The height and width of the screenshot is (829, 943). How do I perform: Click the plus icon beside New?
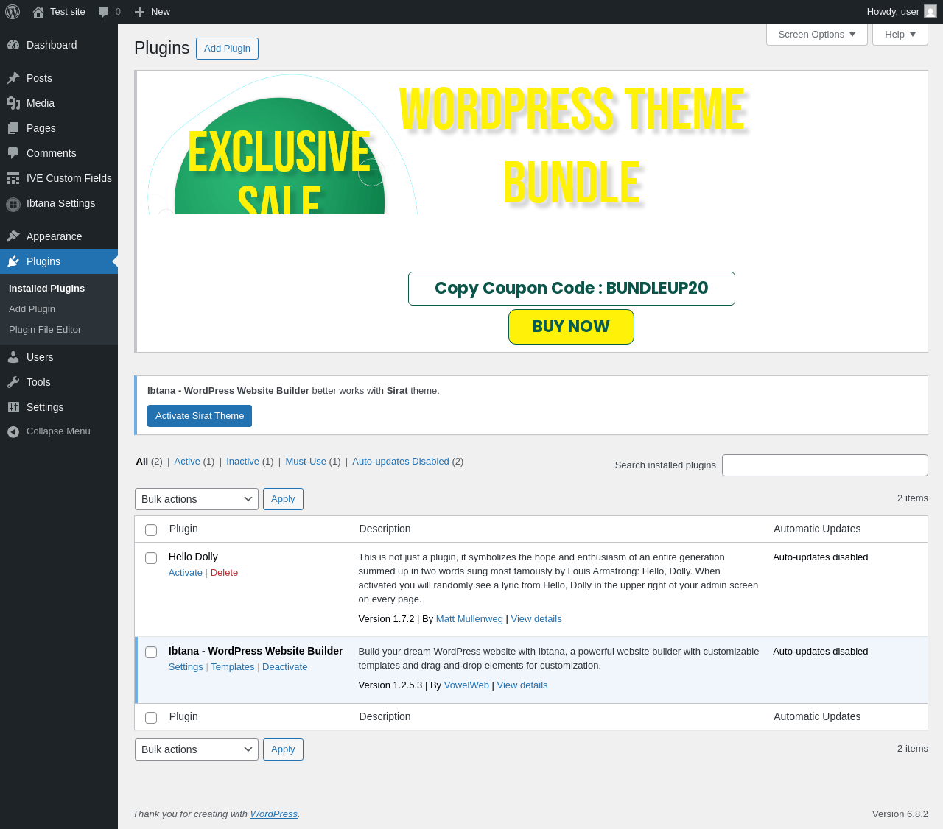click(139, 12)
